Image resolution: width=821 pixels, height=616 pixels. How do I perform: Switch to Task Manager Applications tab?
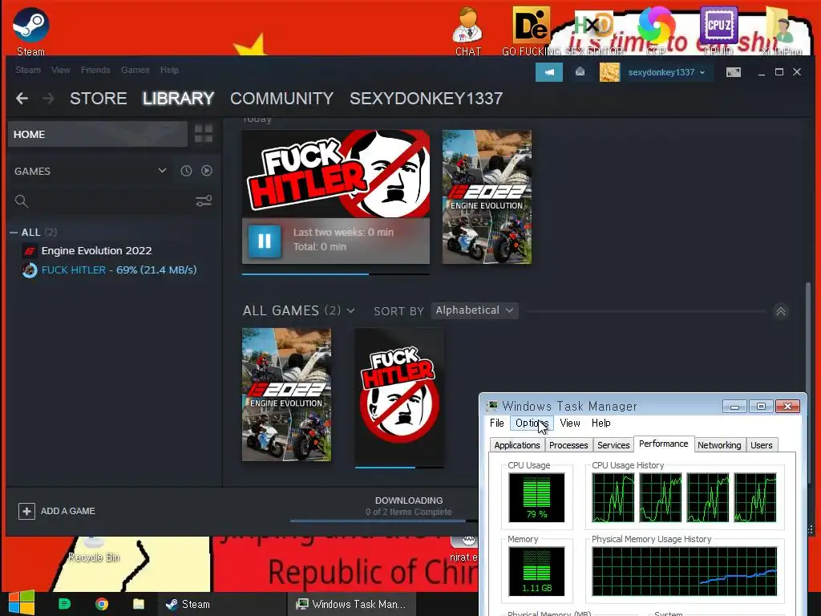pyautogui.click(x=517, y=445)
